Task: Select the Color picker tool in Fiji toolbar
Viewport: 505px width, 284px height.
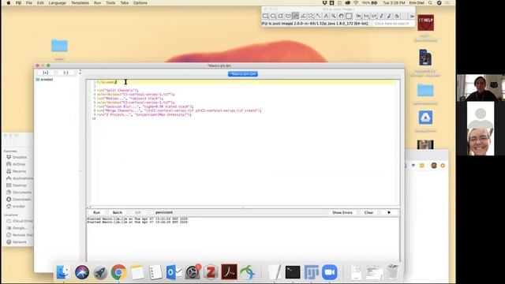Action: [x=349, y=16]
